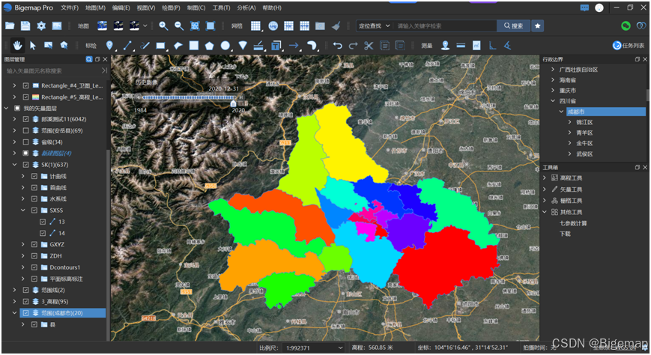Image resolution: width=651 pixels, height=355 pixels.
Task: Open the 定位查找 dropdown
Action: [x=375, y=25]
